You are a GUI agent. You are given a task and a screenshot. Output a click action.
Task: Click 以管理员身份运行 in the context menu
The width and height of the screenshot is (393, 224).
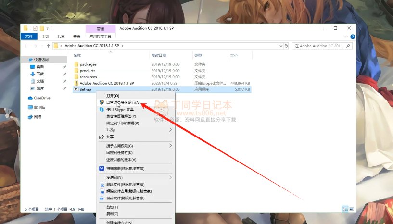point(123,103)
